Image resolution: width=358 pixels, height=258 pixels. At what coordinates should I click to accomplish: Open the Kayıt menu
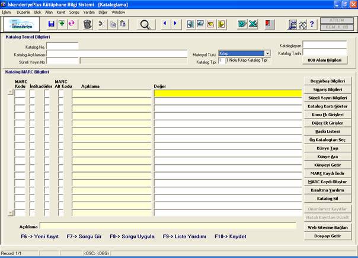(x=60, y=12)
